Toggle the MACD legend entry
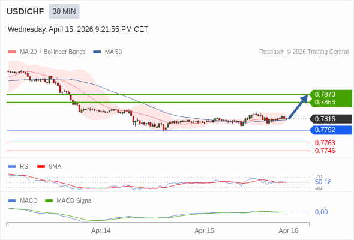 (x=23, y=200)
